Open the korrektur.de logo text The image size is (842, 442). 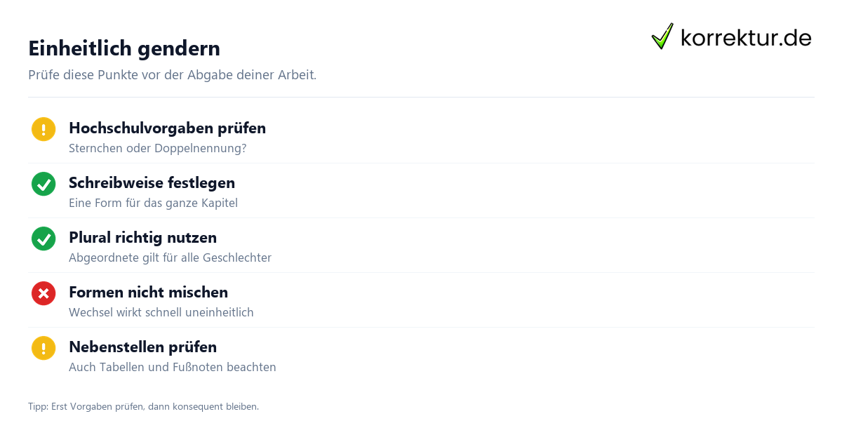click(746, 37)
